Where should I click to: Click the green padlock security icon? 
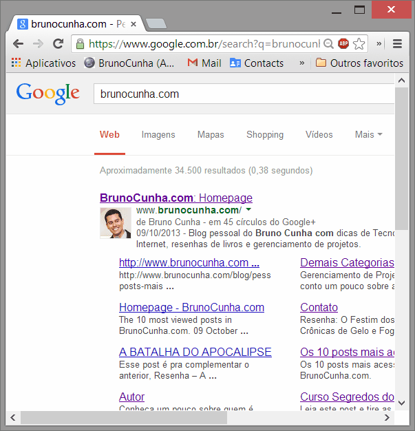(80, 43)
